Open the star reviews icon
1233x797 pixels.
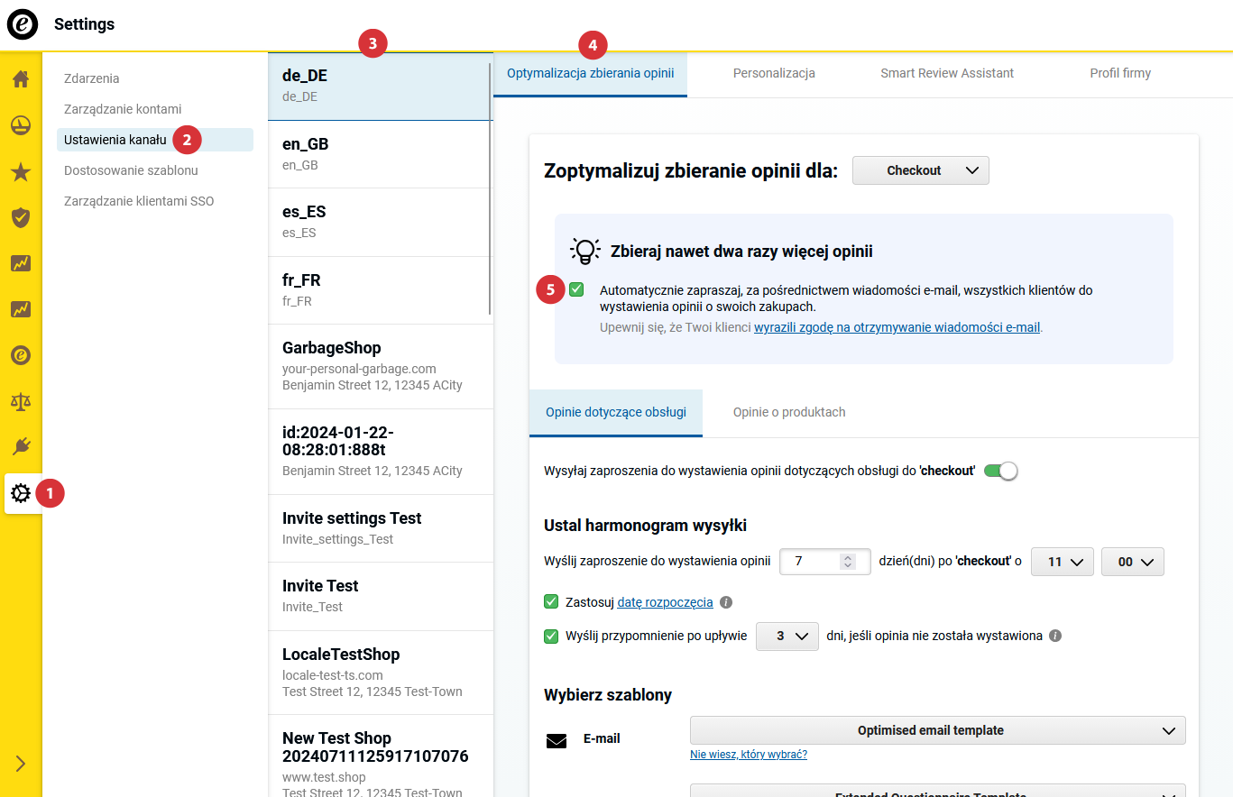pos(21,172)
